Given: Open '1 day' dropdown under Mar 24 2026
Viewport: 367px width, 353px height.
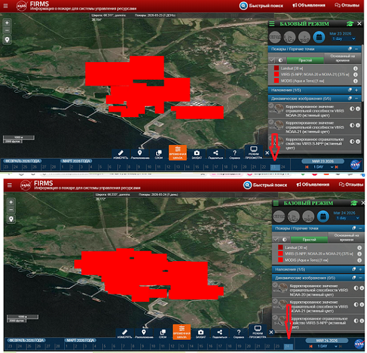Looking at the screenshot, I should pyautogui.click(x=348, y=218).
